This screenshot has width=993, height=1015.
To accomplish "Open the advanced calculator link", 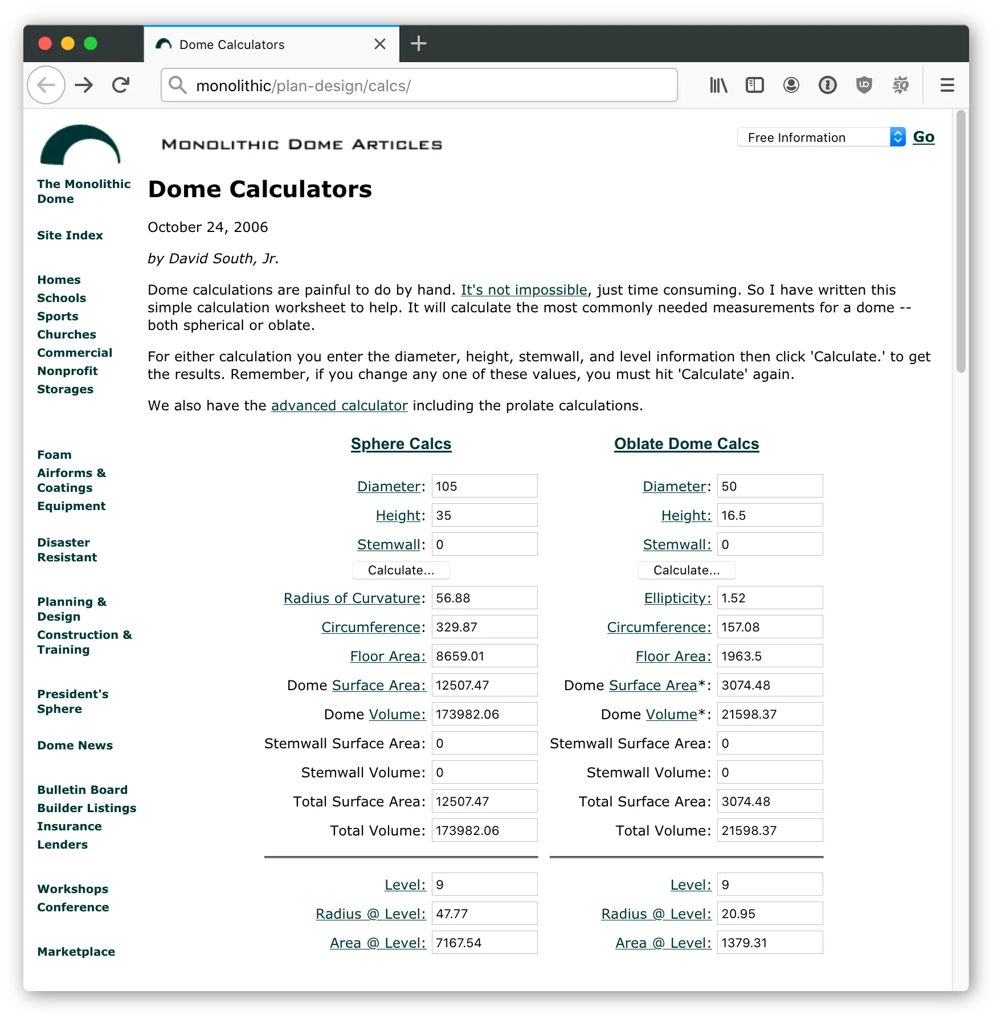I will [x=340, y=406].
